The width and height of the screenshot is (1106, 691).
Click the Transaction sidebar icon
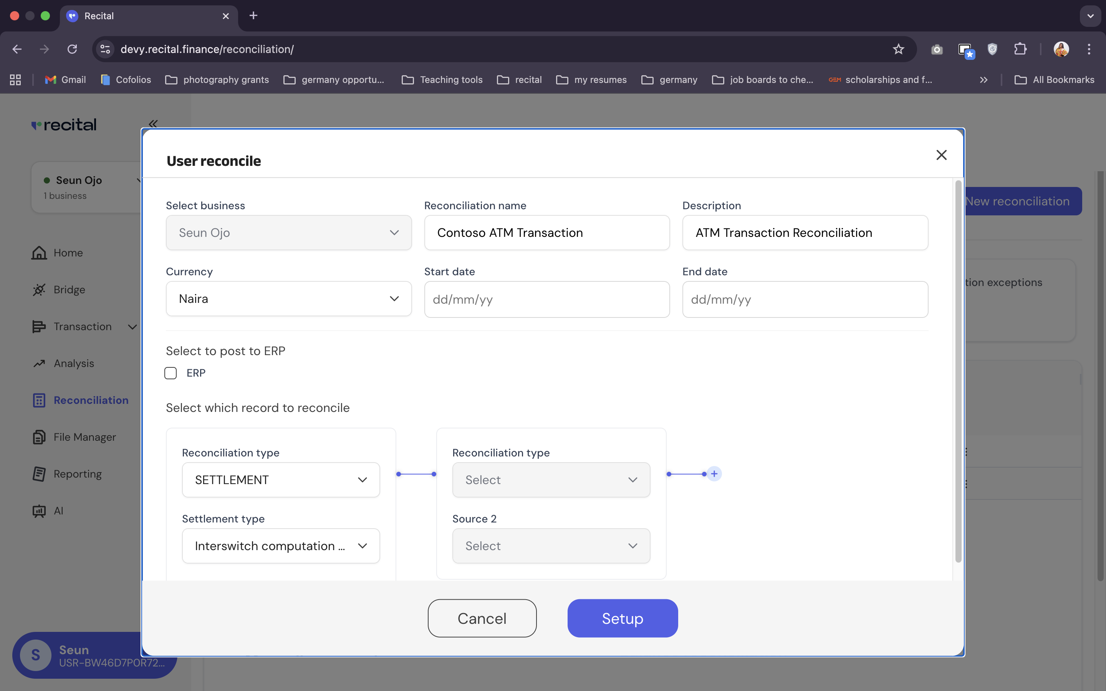[x=38, y=326]
